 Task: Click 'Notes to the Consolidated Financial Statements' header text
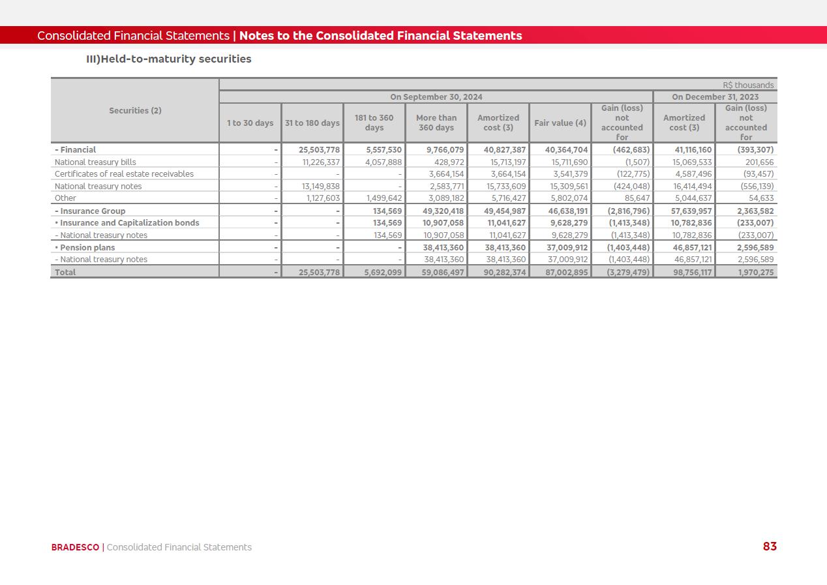tap(380, 36)
